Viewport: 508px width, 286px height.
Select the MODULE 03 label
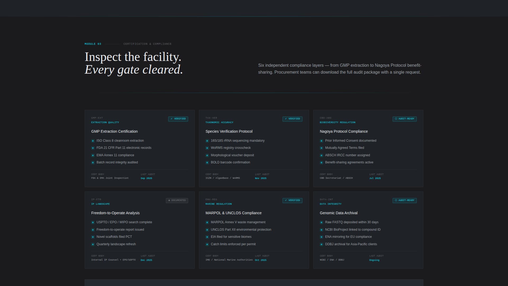click(x=93, y=44)
